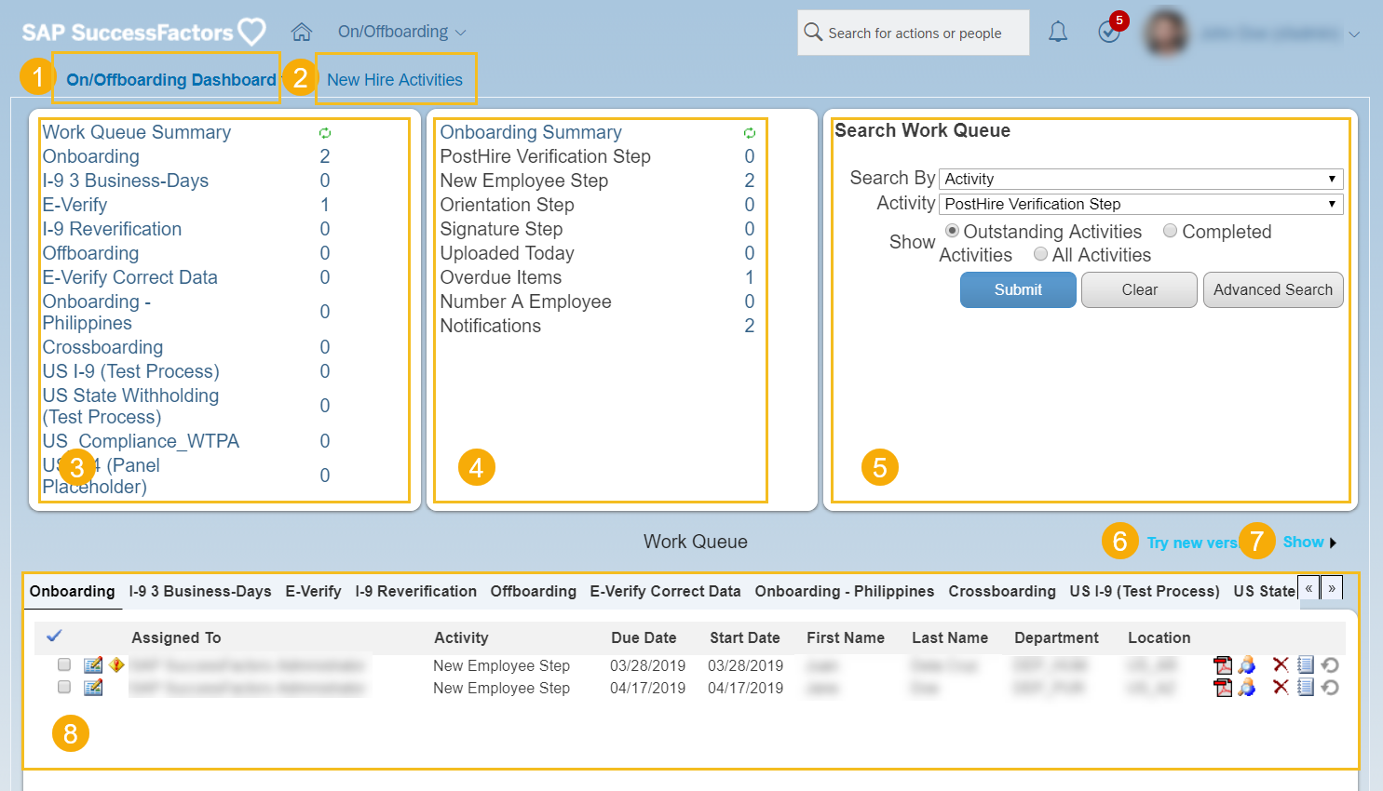Image resolution: width=1383 pixels, height=791 pixels.
Task: Click the restart arrow icon in 04/17/2019 row
Action: 1330,687
